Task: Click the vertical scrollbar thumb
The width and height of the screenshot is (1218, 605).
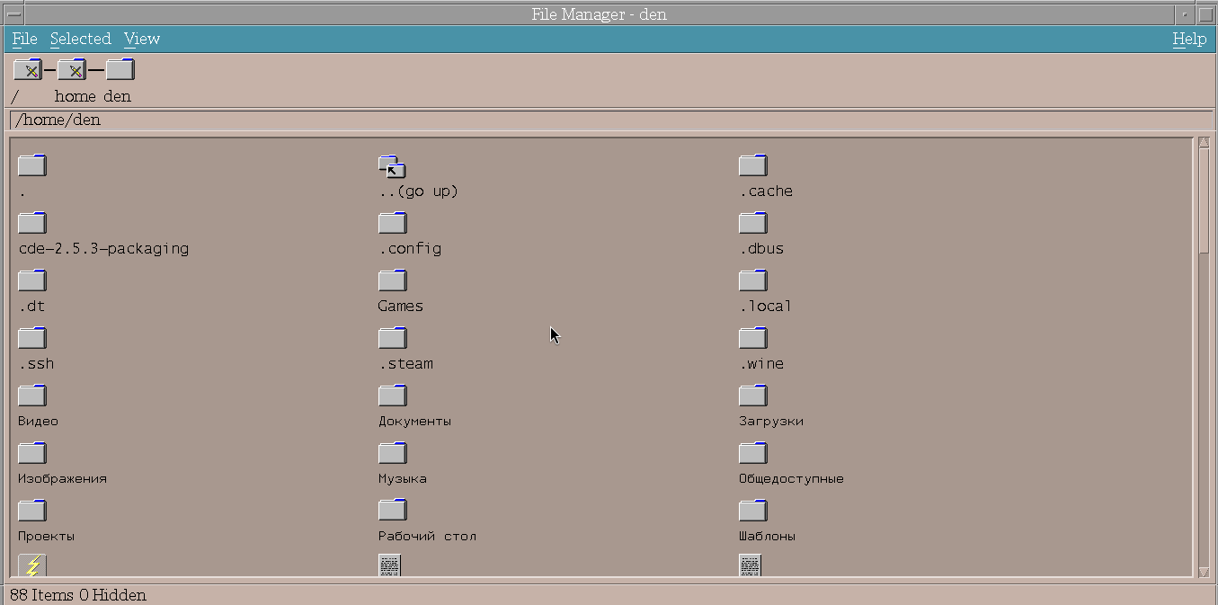Action: point(1205,201)
